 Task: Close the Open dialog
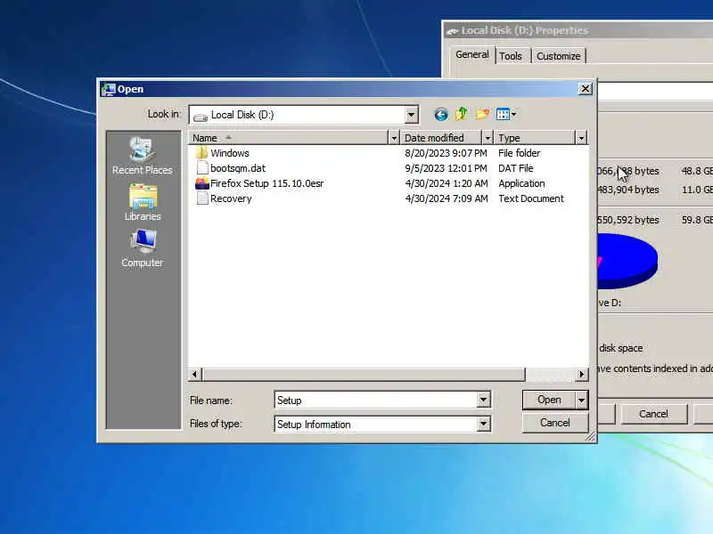[x=586, y=88]
